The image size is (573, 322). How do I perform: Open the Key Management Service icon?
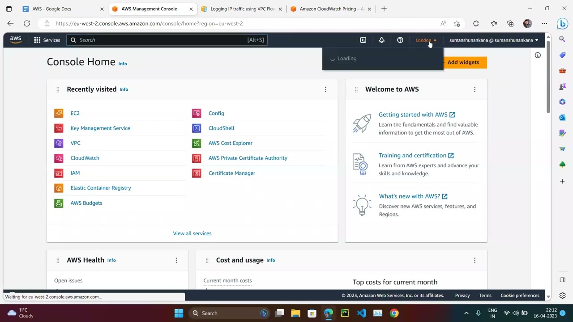(59, 128)
